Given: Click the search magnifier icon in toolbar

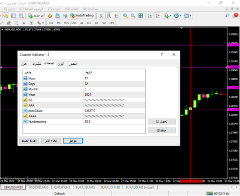Looking at the screenshot, I should coord(227,15).
